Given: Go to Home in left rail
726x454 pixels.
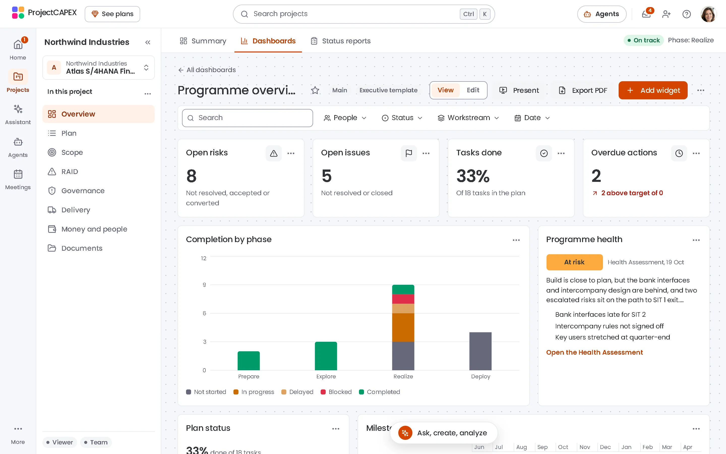Looking at the screenshot, I should 18,49.
